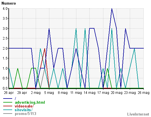
Task: Click the dark blue legend line swatch
Action: click(8, 99)
